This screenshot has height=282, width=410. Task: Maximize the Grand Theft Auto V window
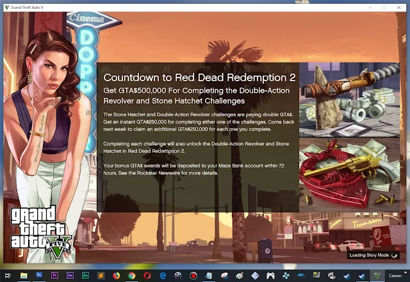point(384,8)
